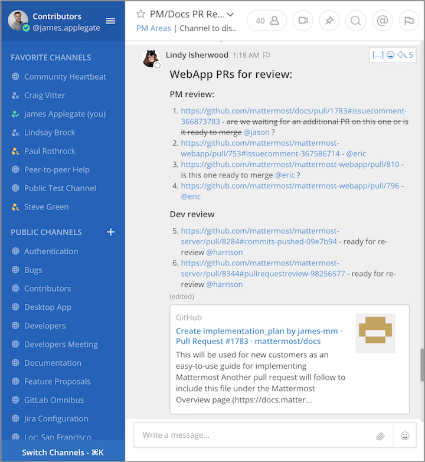Open the main hamburger menu
The image size is (425, 462).
[110, 21]
